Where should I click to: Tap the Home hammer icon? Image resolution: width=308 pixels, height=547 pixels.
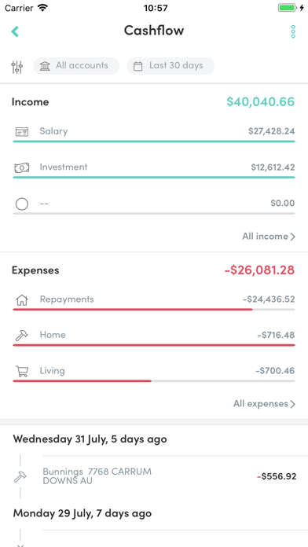tap(22, 336)
